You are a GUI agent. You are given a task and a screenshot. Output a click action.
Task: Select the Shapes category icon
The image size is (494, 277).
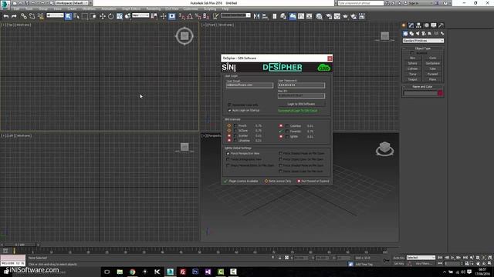click(x=411, y=34)
